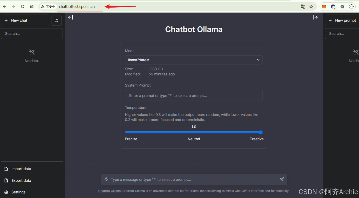The image size is (359, 198).
Task: Click the 'Precise' temperature label
Action: click(131, 139)
